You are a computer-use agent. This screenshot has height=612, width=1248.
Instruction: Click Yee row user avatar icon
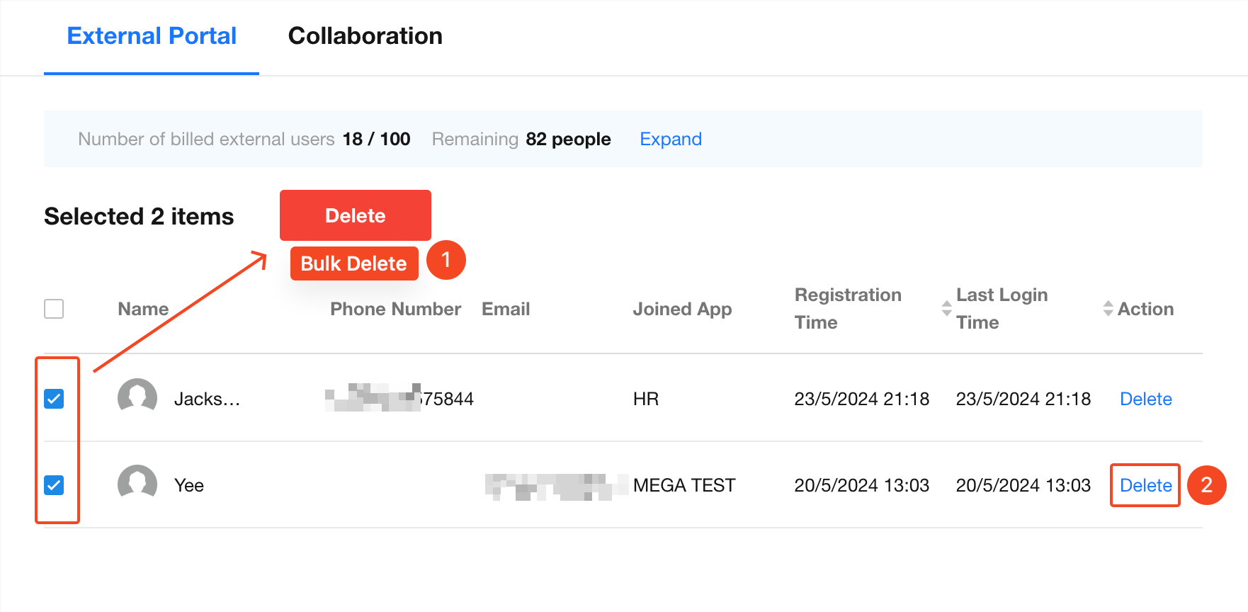coord(137,484)
